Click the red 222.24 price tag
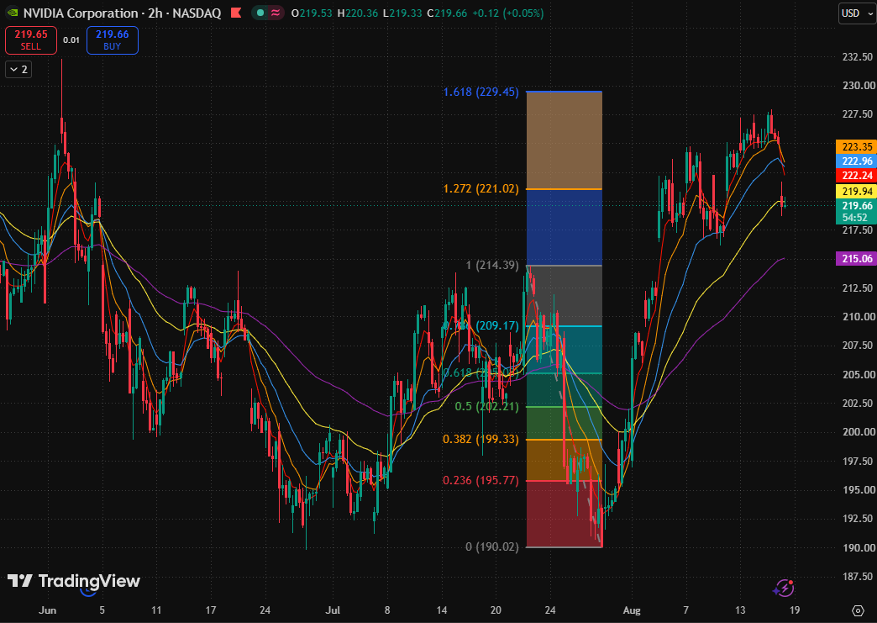 856,175
